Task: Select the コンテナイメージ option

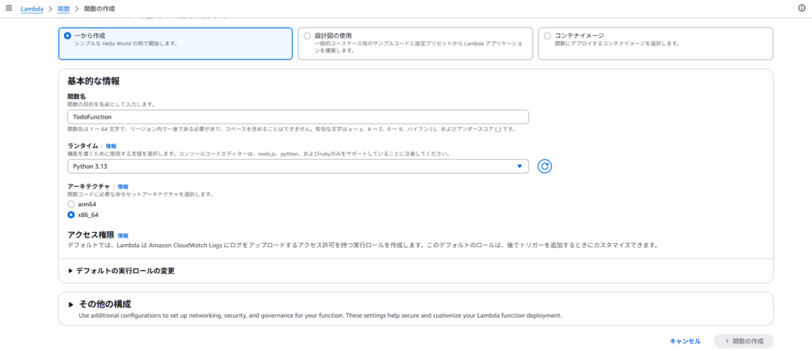Action: click(x=547, y=36)
